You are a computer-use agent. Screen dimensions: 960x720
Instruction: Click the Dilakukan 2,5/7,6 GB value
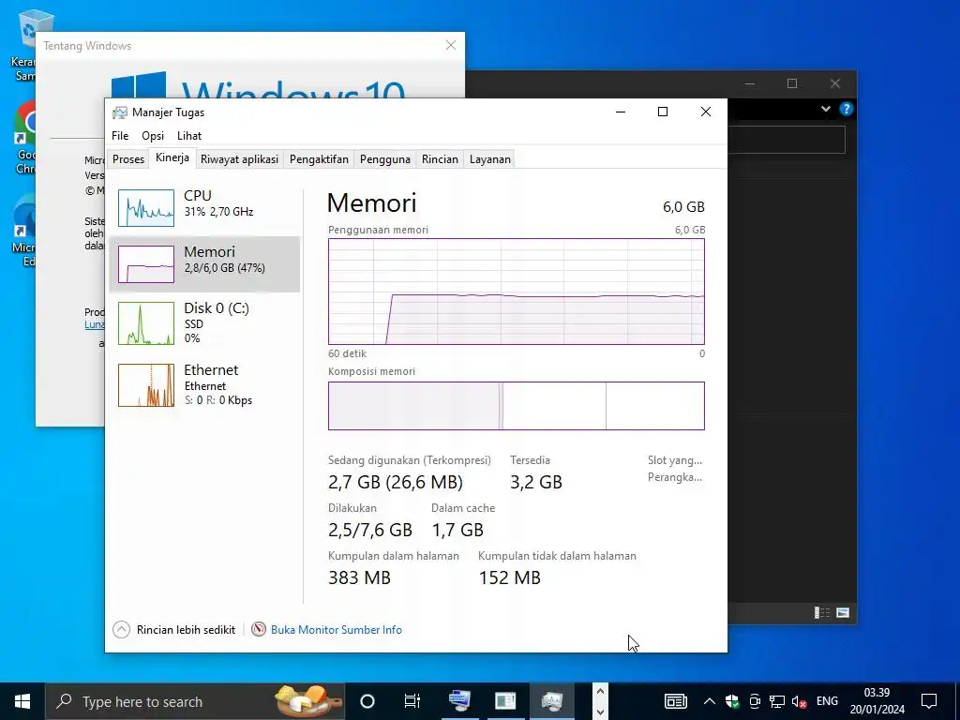coord(369,531)
